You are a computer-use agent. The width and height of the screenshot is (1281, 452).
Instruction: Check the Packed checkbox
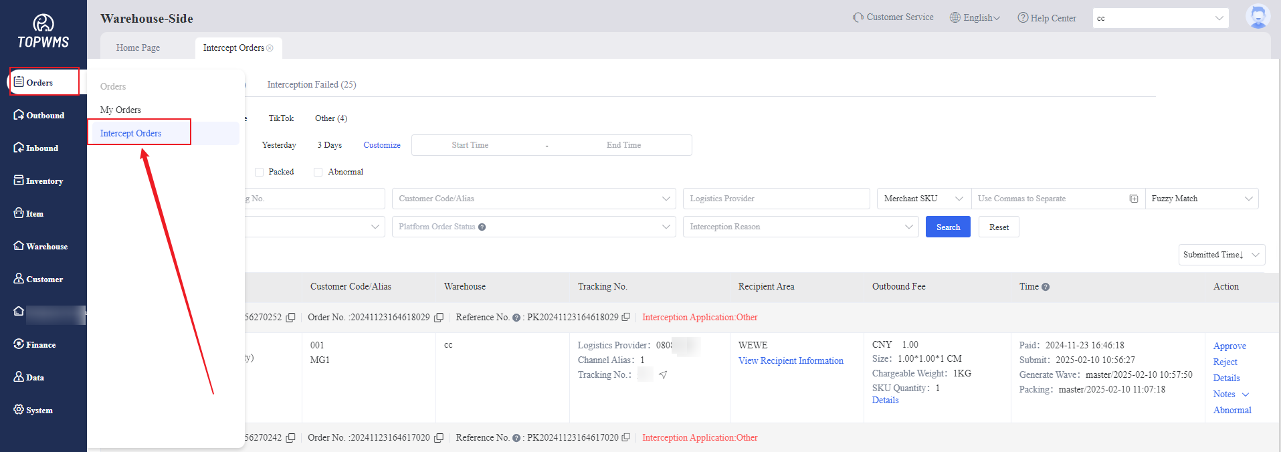[x=260, y=172]
